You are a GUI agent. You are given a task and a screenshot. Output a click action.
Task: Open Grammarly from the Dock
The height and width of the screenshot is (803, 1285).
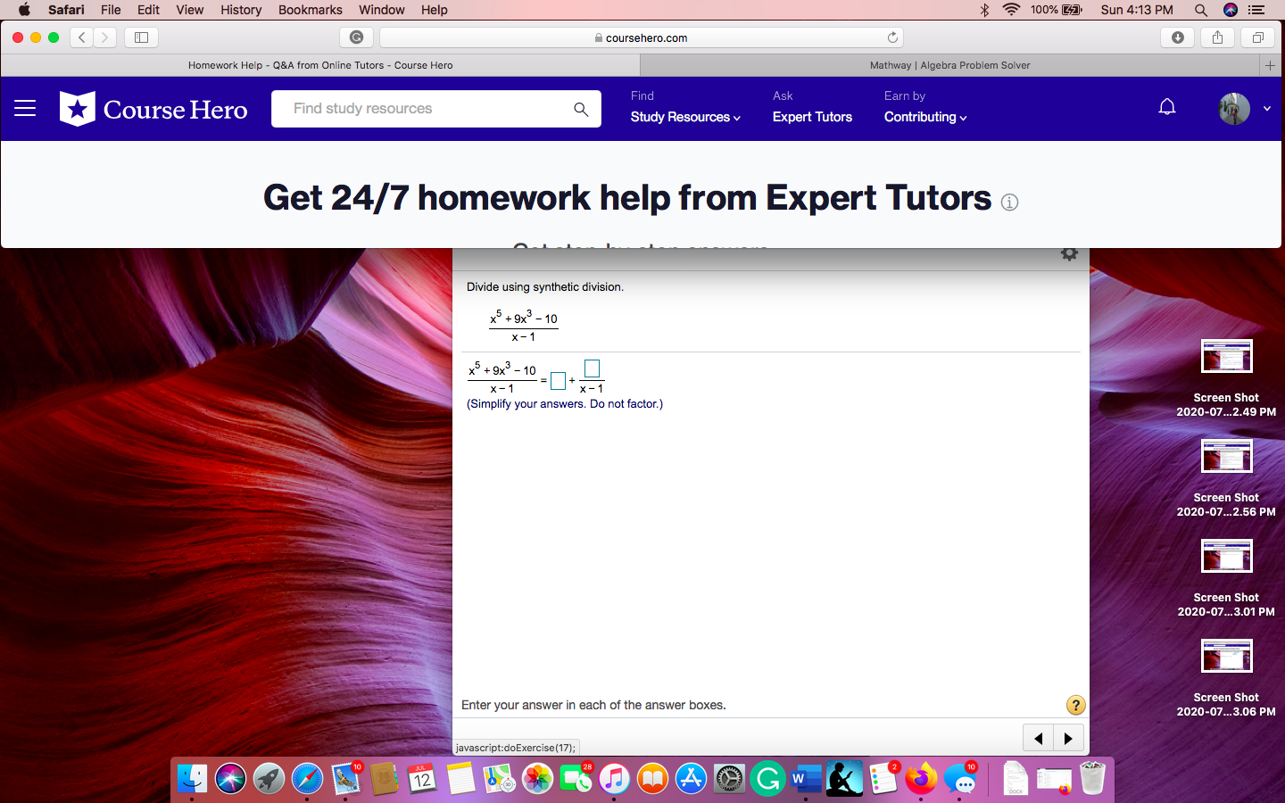(x=767, y=779)
